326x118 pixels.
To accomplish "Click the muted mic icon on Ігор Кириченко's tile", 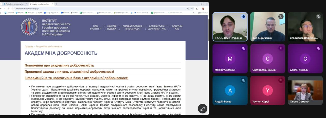I will (281, 17).
